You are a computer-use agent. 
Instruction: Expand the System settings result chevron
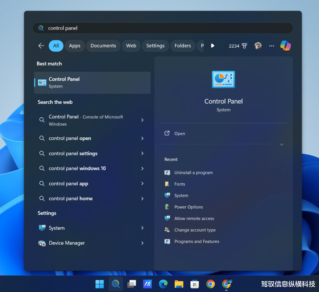coord(142,228)
